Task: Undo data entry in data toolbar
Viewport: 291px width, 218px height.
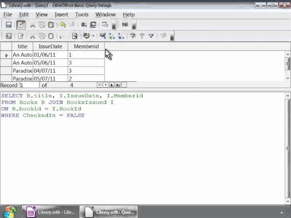Action: click(x=62, y=36)
